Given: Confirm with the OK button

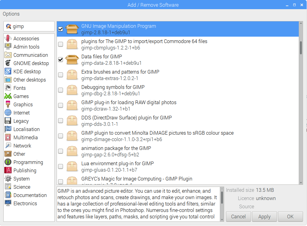Looking at the screenshot, I should pos(290,217).
